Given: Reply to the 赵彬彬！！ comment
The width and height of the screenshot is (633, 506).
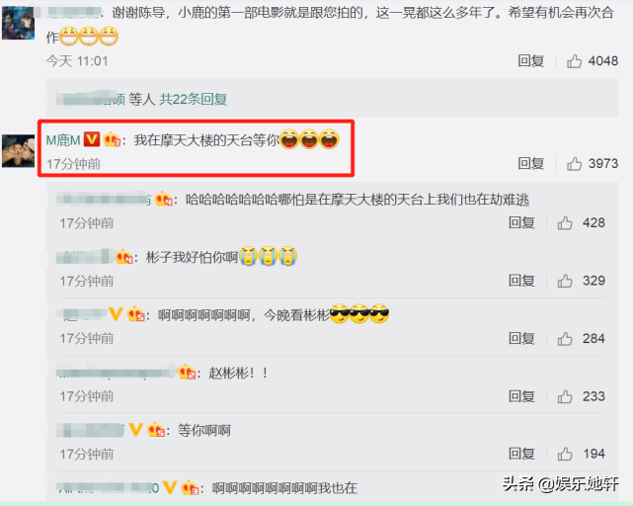Looking at the screenshot, I should click(x=521, y=396).
